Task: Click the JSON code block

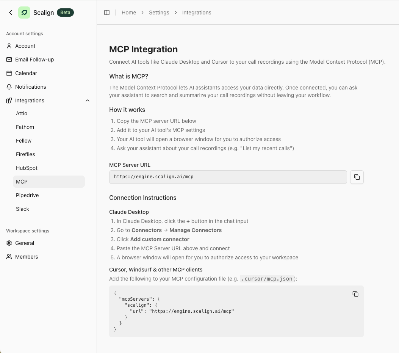Action: tap(236, 311)
